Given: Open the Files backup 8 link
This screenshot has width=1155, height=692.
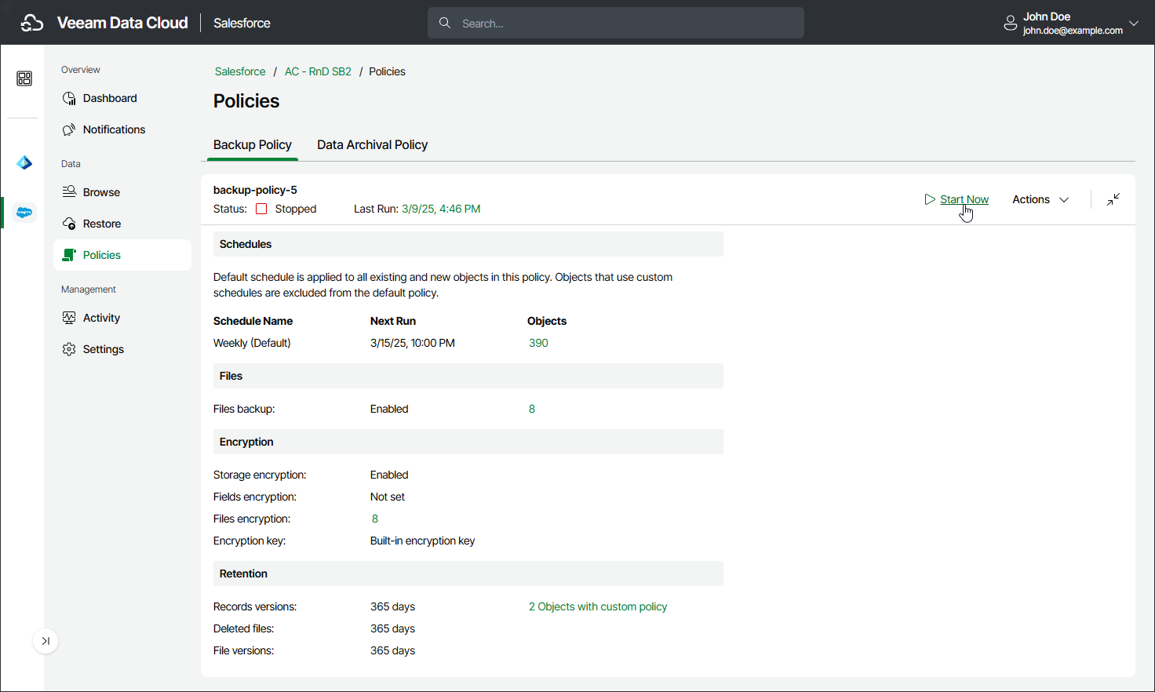Looking at the screenshot, I should point(532,409).
